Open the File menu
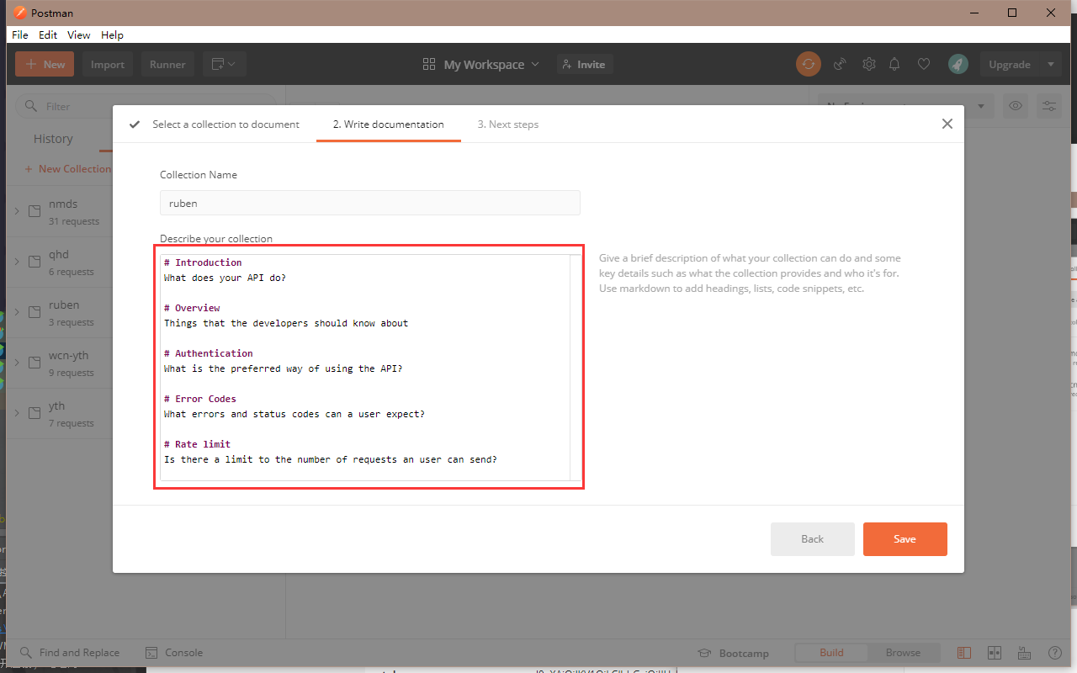The width and height of the screenshot is (1077, 673). pyautogui.click(x=20, y=34)
